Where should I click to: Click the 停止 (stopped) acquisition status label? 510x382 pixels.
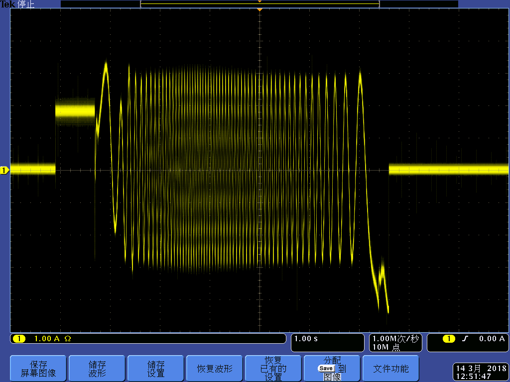pos(26,4)
